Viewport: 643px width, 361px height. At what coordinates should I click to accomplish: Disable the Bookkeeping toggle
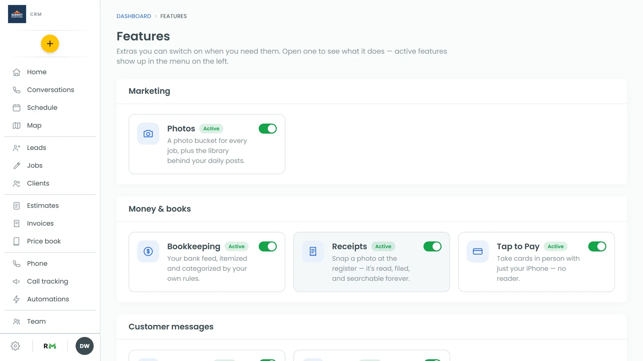(268, 247)
